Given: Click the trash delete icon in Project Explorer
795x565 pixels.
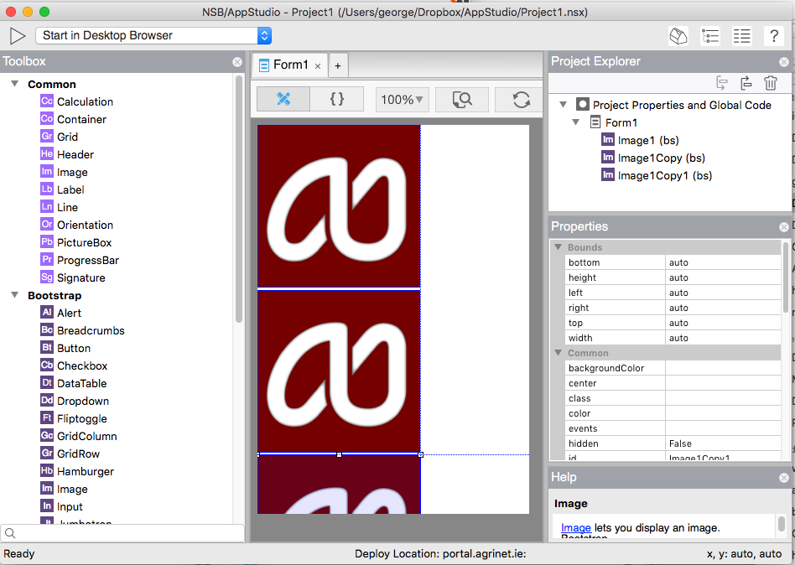Looking at the screenshot, I should click(771, 83).
